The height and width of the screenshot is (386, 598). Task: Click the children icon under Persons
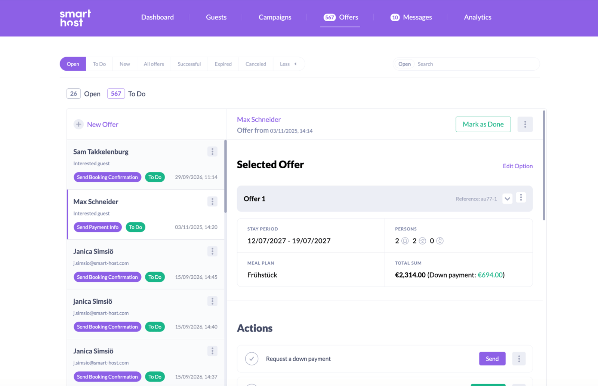tap(422, 241)
